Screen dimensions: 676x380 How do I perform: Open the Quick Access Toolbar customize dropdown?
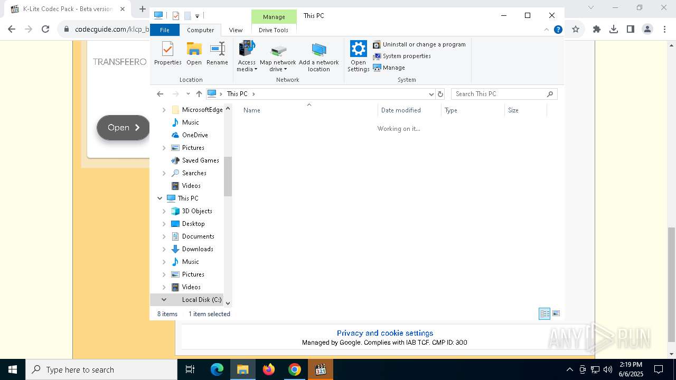pos(197,16)
